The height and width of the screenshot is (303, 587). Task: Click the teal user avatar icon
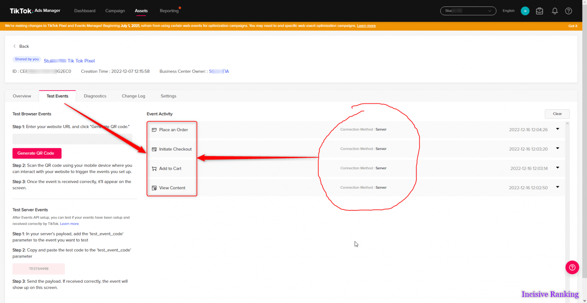525,11
